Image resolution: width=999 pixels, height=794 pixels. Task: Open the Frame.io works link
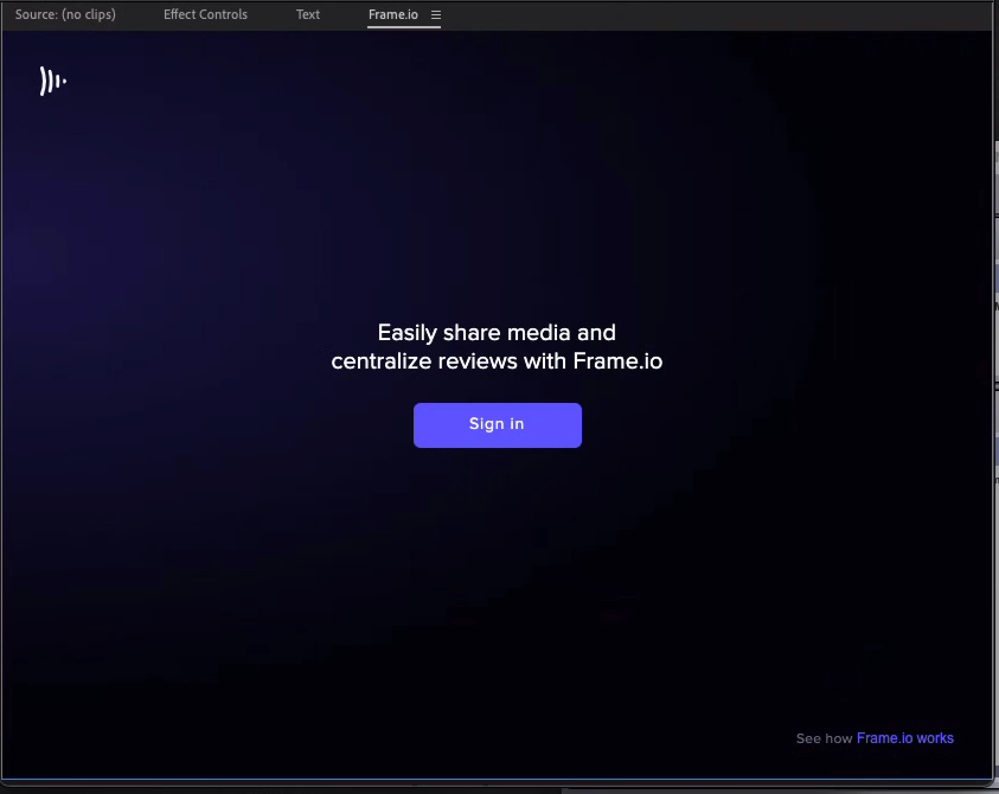click(x=905, y=738)
